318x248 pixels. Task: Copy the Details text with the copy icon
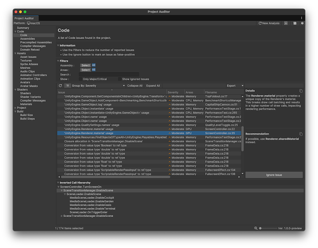click(x=301, y=91)
